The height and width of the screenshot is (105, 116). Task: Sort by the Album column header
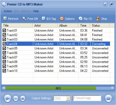pyautogui.click(x=68, y=26)
